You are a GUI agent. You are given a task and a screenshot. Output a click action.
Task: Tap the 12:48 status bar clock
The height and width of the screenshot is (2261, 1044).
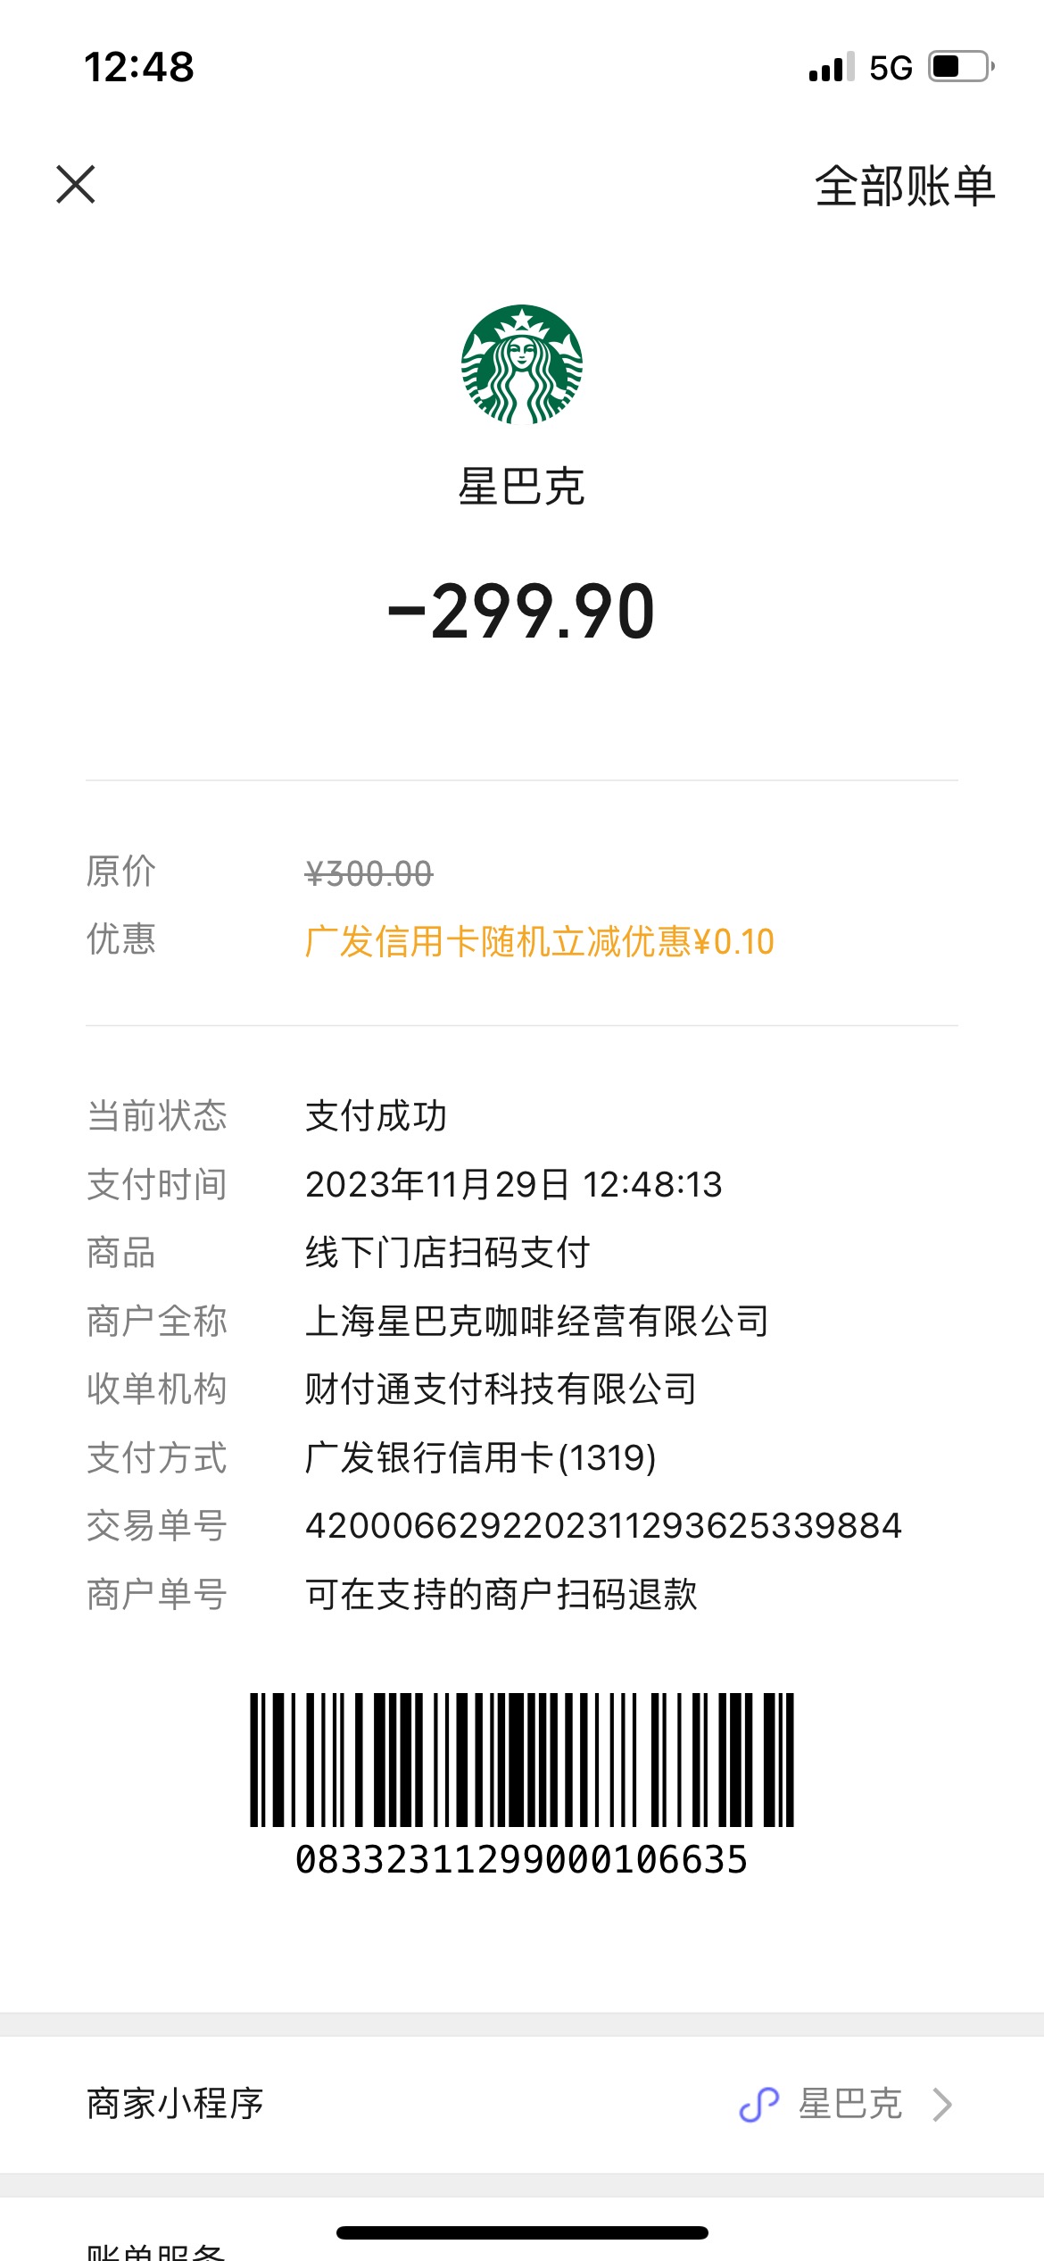(x=139, y=67)
